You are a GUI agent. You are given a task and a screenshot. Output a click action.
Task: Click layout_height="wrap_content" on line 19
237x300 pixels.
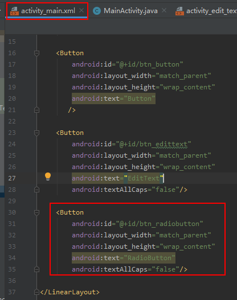[144, 87]
